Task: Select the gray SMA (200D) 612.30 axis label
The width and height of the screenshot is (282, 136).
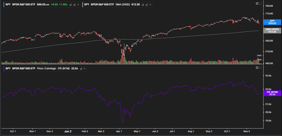Action: (272, 30)
